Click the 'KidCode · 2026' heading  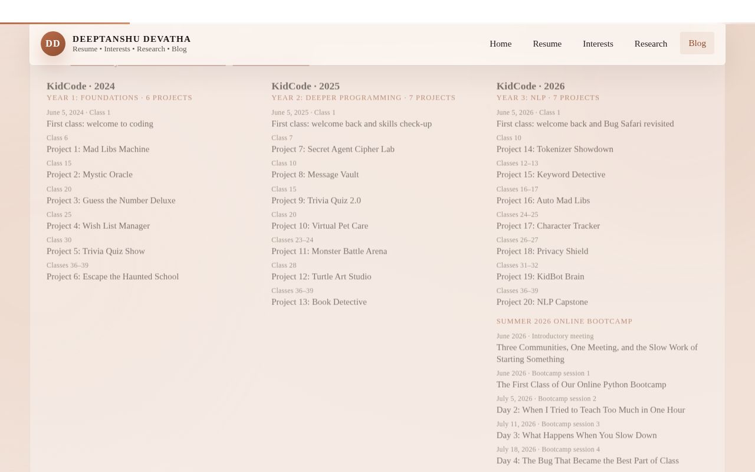click(x=531, y=86)
